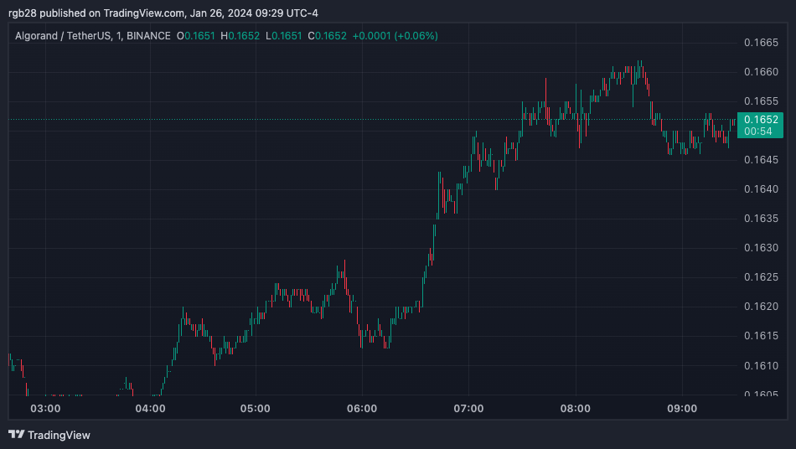Image resolution: width=796 pixels, height=449 pixels.
Task: Click the 06:00 time axis label
Action: coord(362,409)
